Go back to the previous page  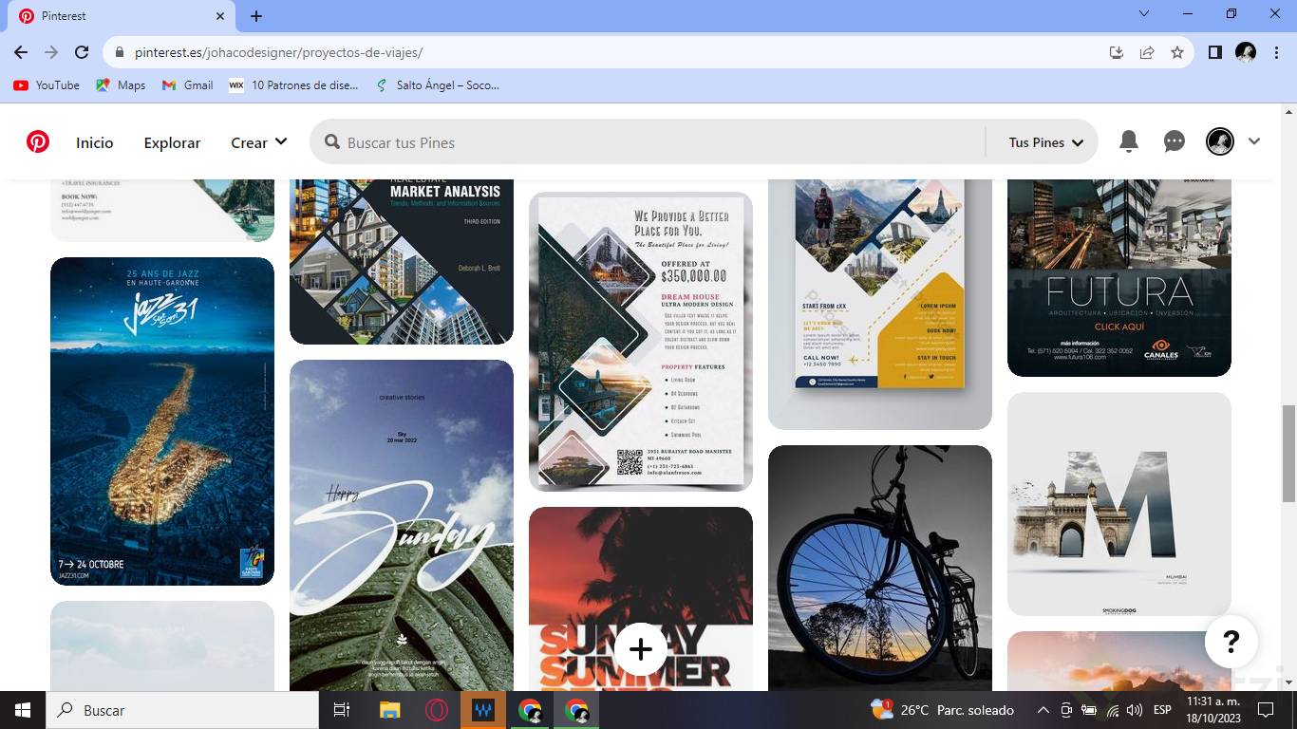[21, 53]
